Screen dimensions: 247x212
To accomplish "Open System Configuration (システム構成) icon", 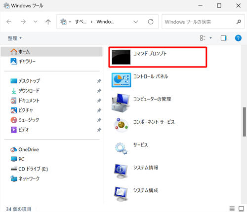I will tap(121, 194).
